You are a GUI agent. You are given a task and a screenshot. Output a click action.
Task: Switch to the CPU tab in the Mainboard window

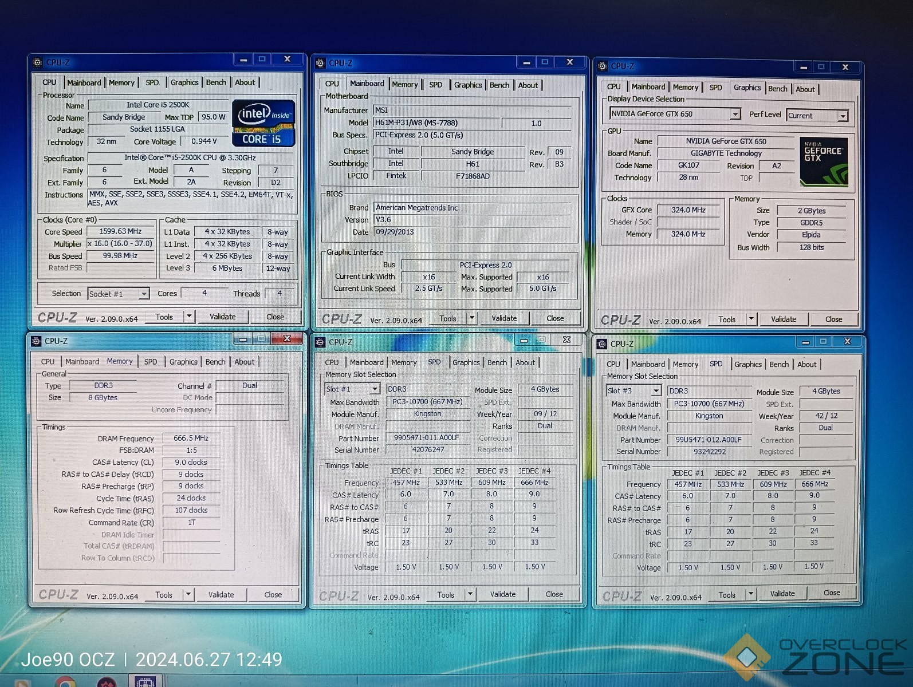coord(332,84)
